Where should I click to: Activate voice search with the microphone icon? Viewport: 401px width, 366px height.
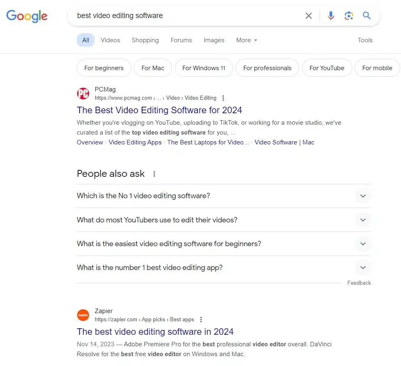(x=331, y=15)
